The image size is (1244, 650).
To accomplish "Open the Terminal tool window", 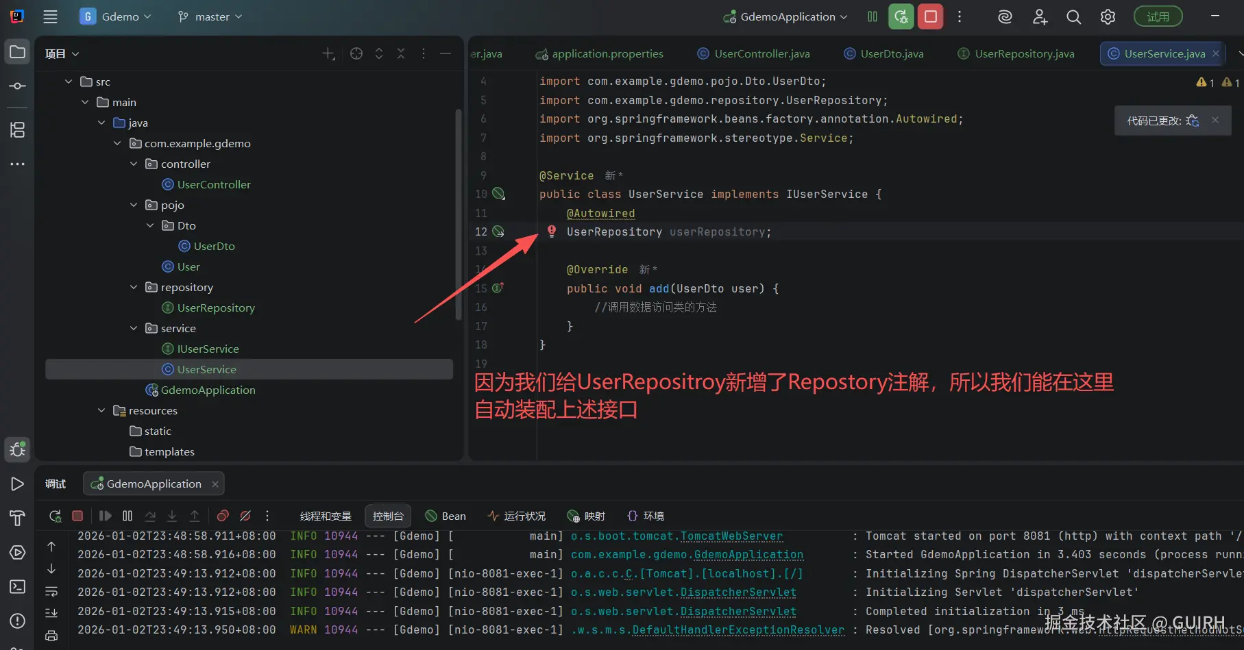I will [x=18, y=587].
